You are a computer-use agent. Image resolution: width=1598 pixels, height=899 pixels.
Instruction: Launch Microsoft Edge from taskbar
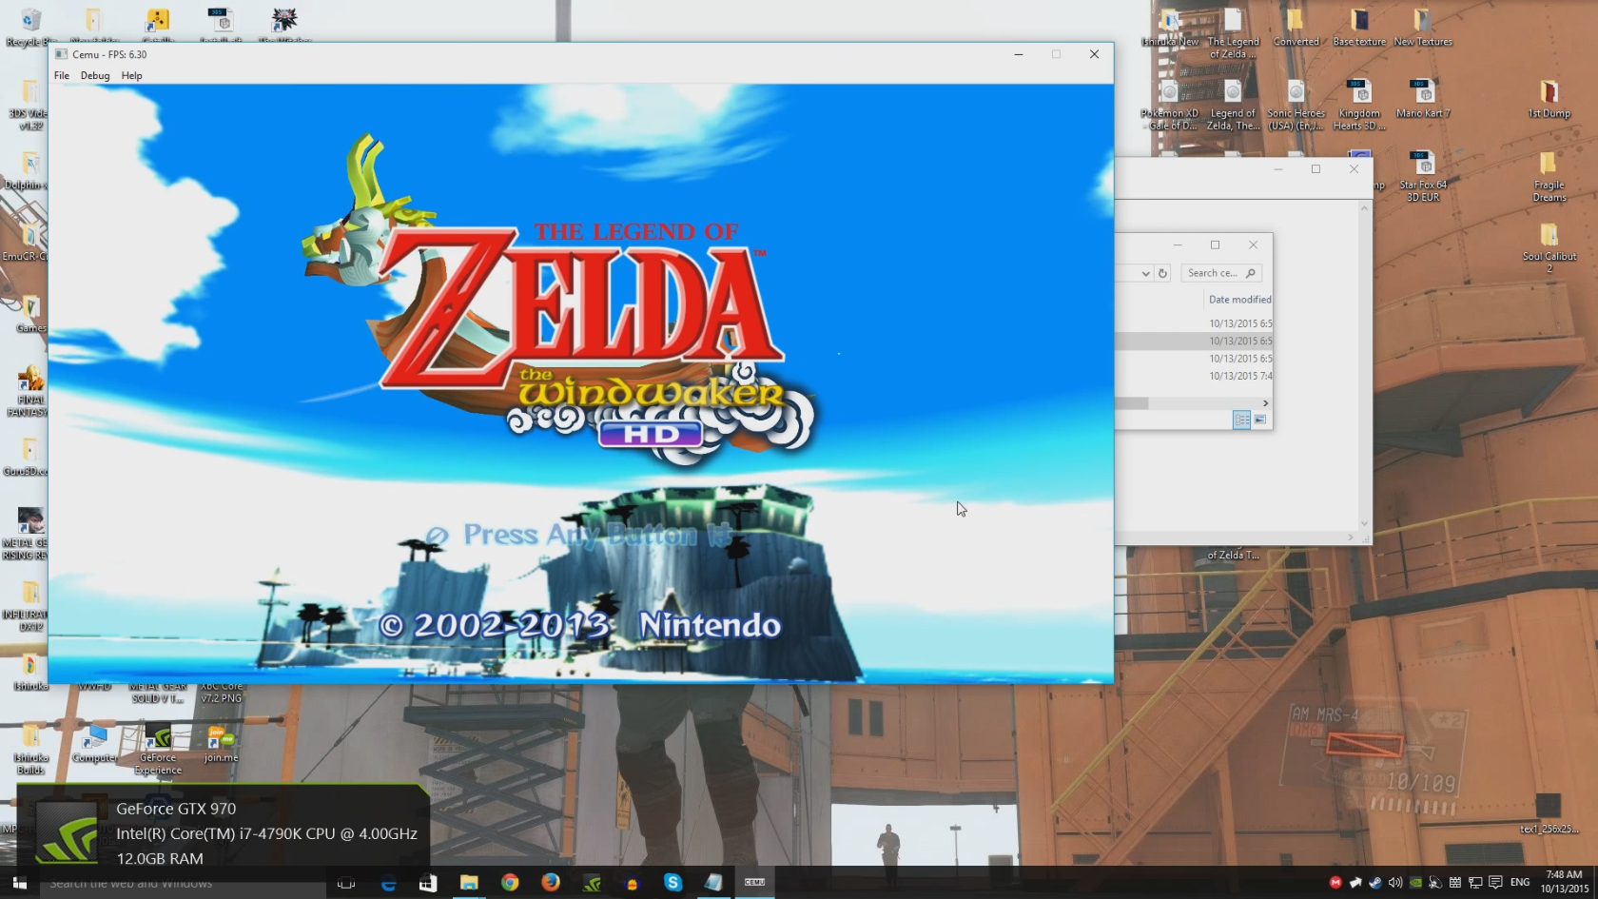(388, 883)
